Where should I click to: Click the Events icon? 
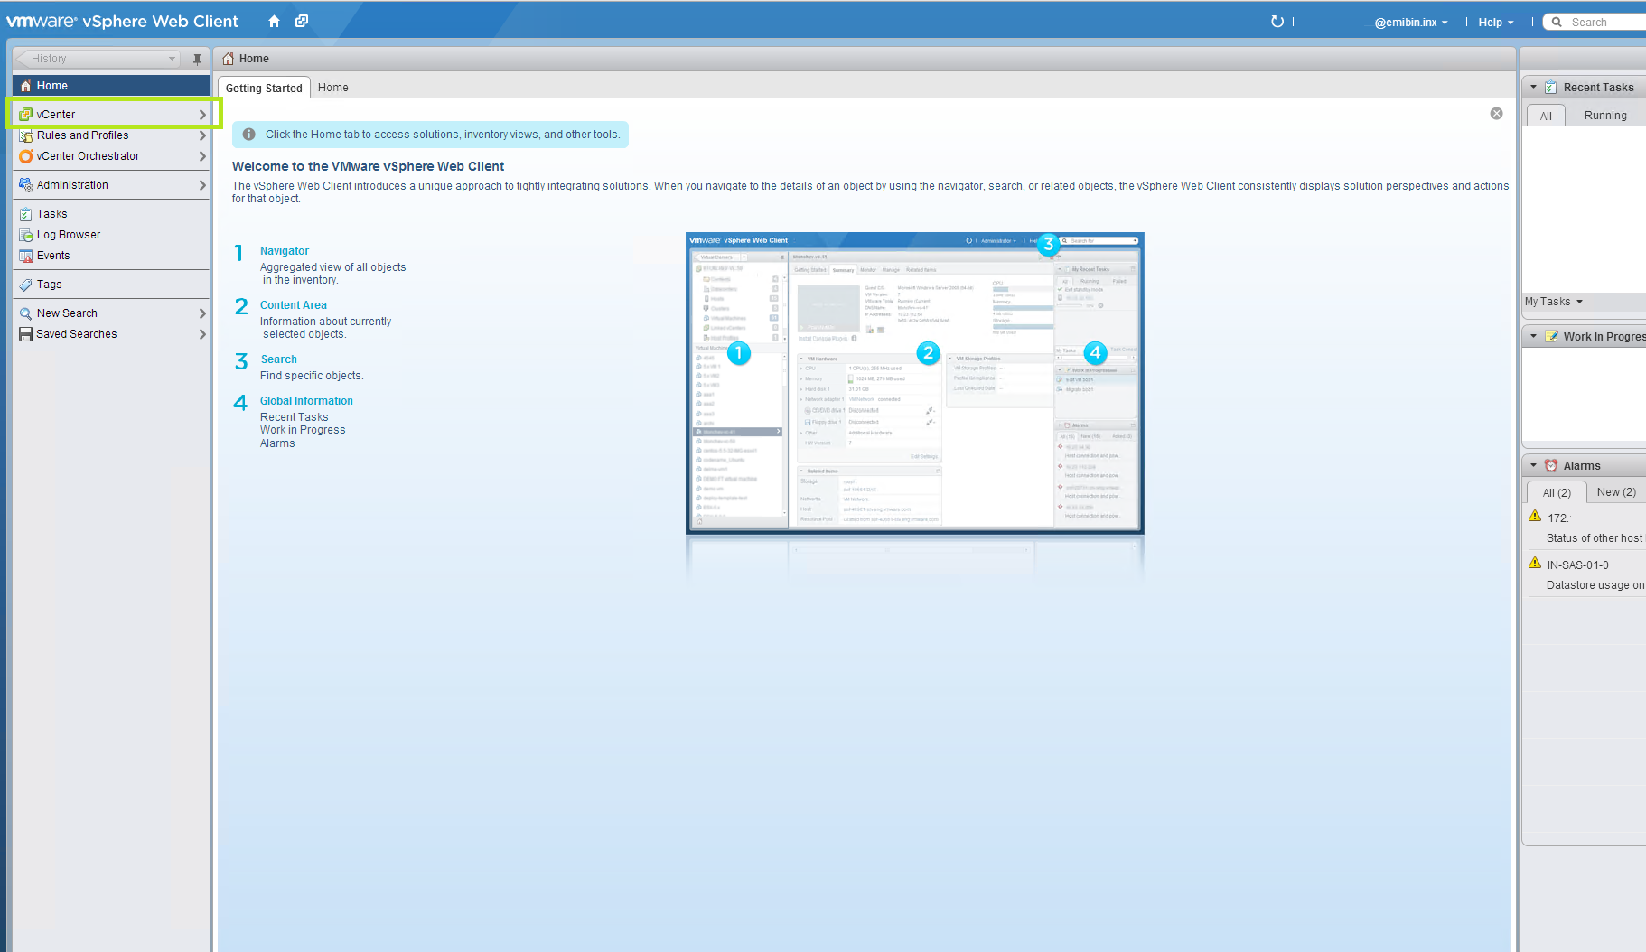pos(25,256)
